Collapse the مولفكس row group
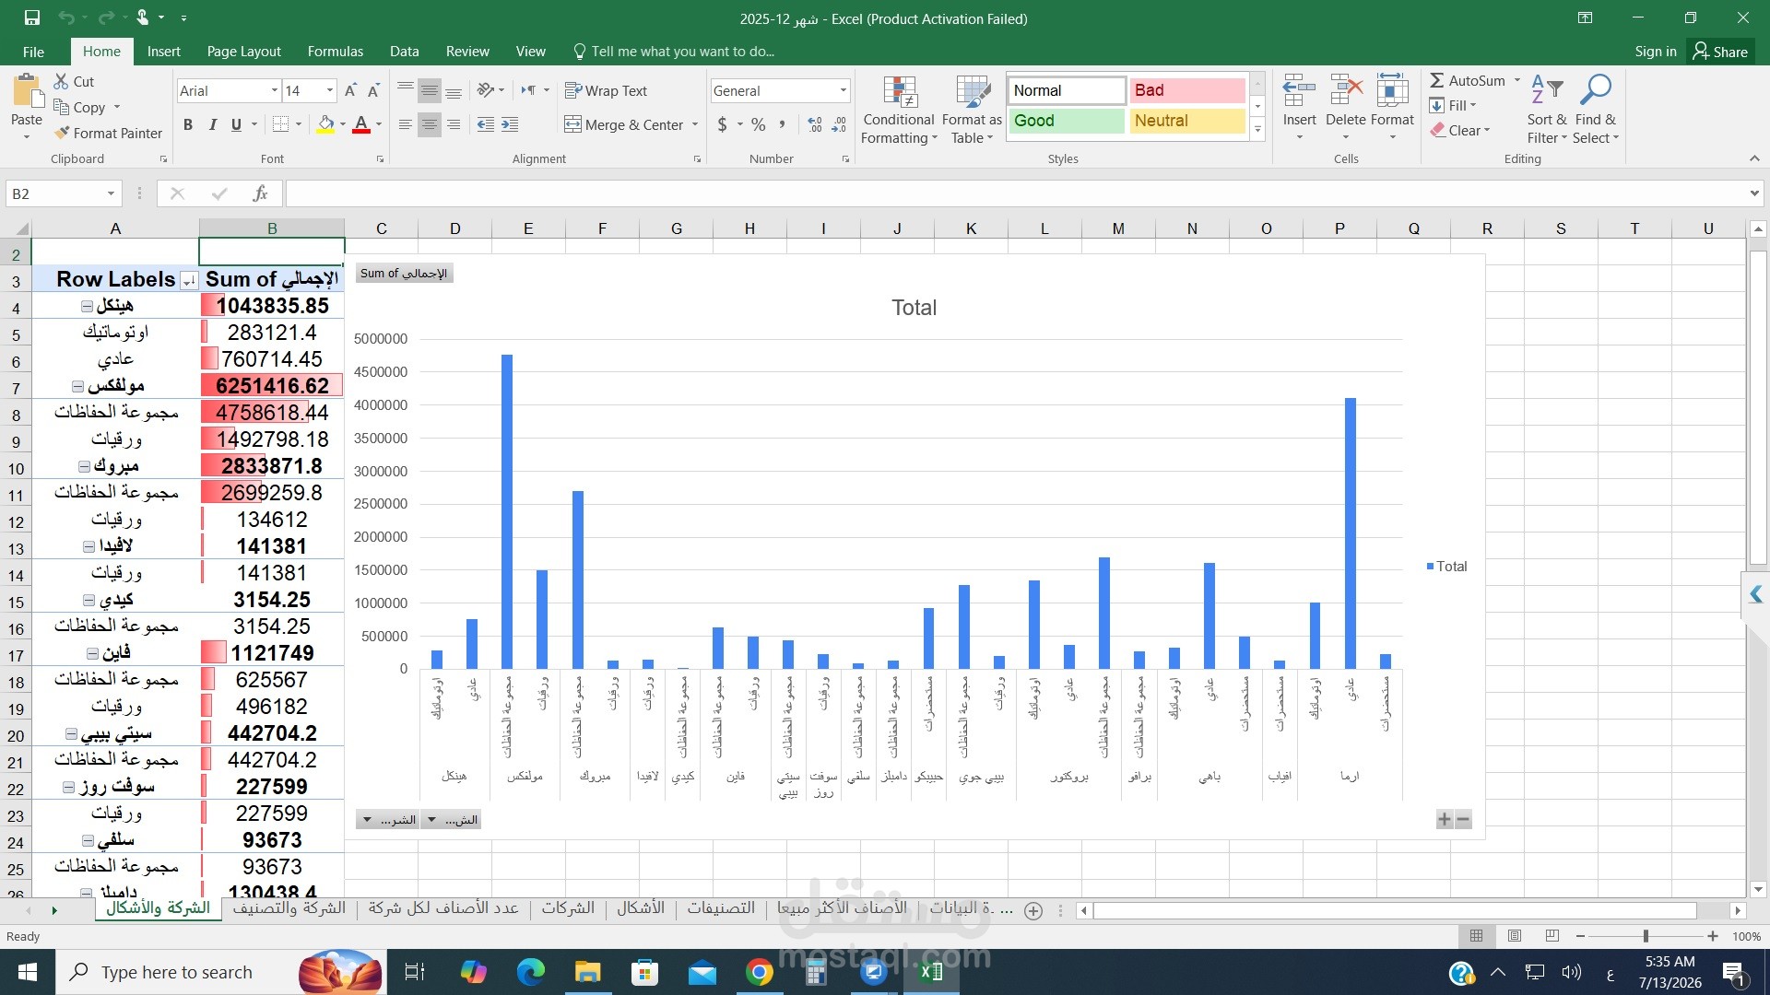The image size is (1770, 995). coord(77,386)
